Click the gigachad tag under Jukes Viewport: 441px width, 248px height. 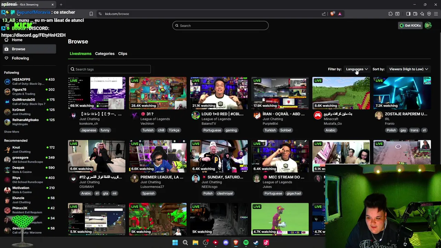(x=294, y=193)
